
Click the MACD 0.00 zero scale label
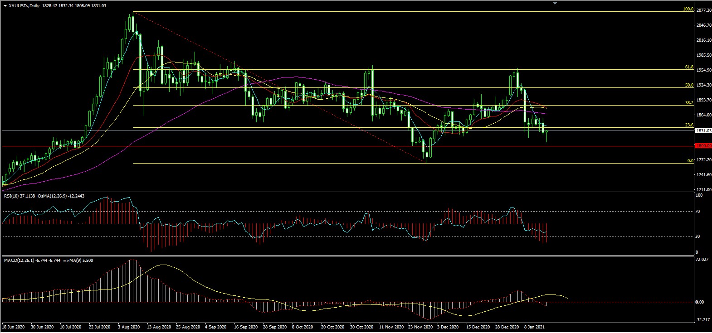click(x=700, y=302)
